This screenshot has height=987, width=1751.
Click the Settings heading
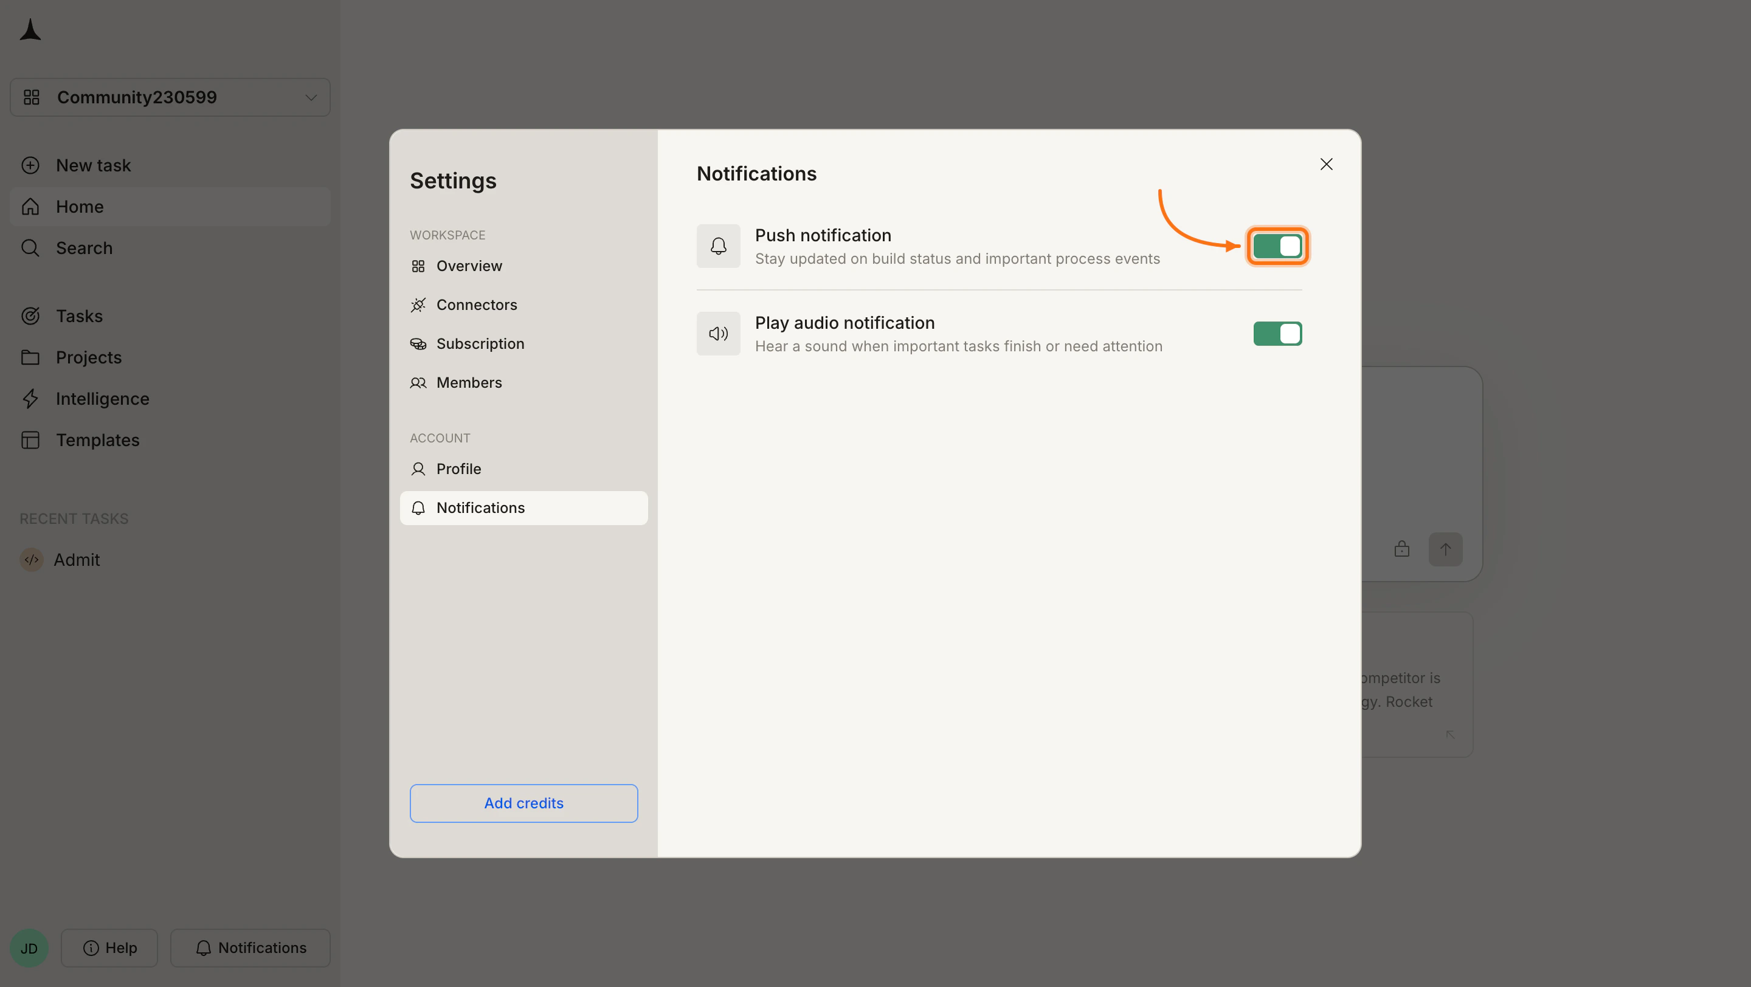453,181
